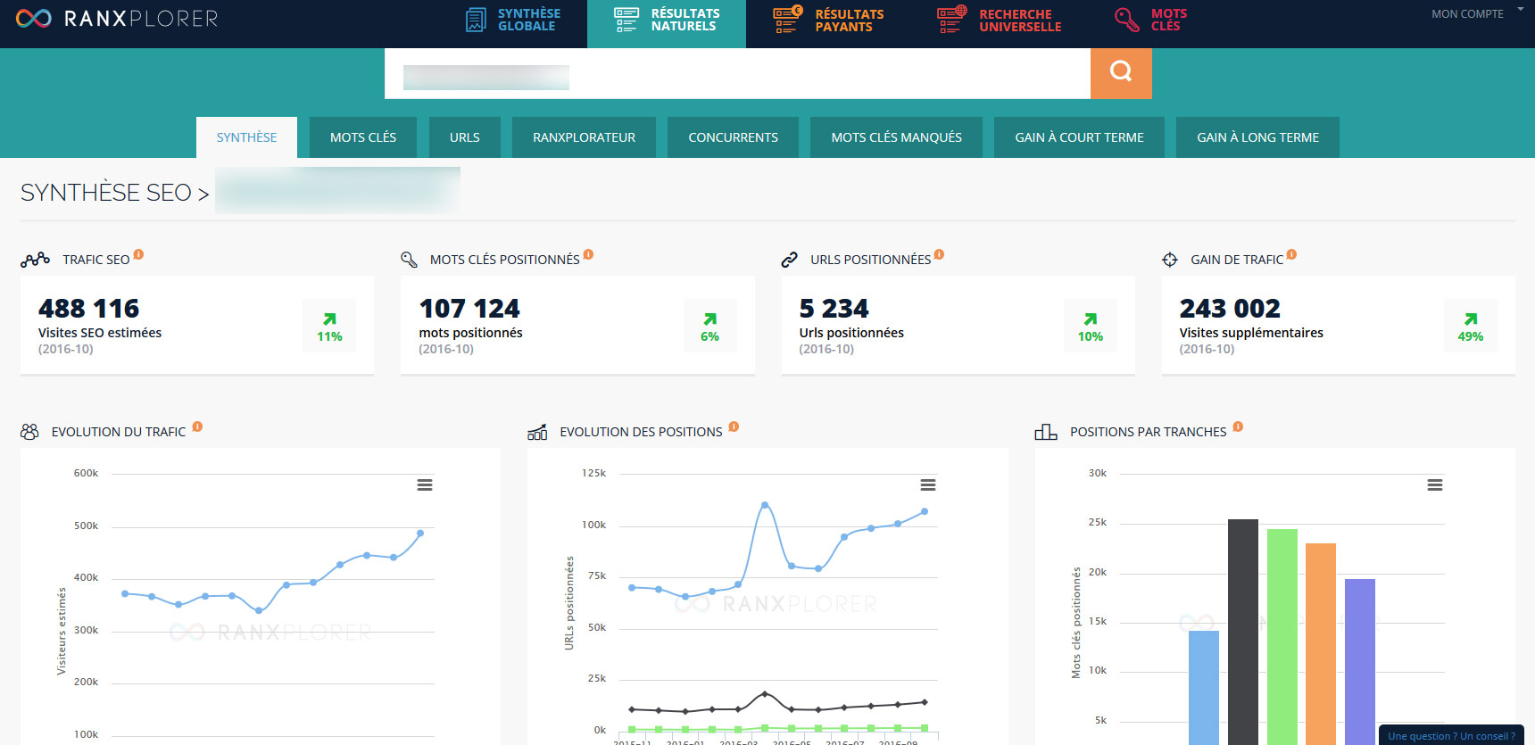1535x745 pixels.
Task: Open Synthèse Globale section
Action: point(513,20)
